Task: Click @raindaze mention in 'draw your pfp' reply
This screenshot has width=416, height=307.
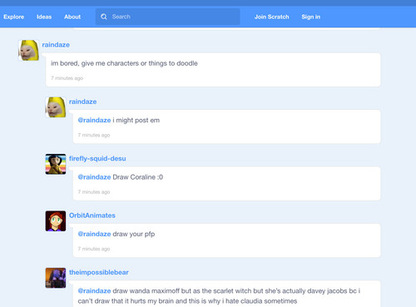Action: tap(94, 234)
